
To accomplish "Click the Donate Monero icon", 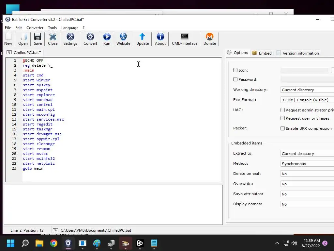I will click(x=210, y=39).
